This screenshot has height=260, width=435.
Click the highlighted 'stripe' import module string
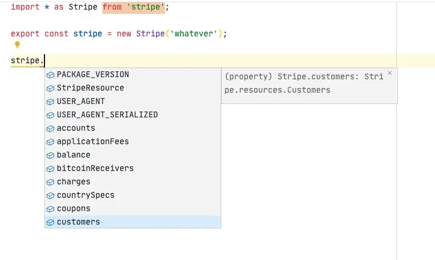click(x=145, y=7)
